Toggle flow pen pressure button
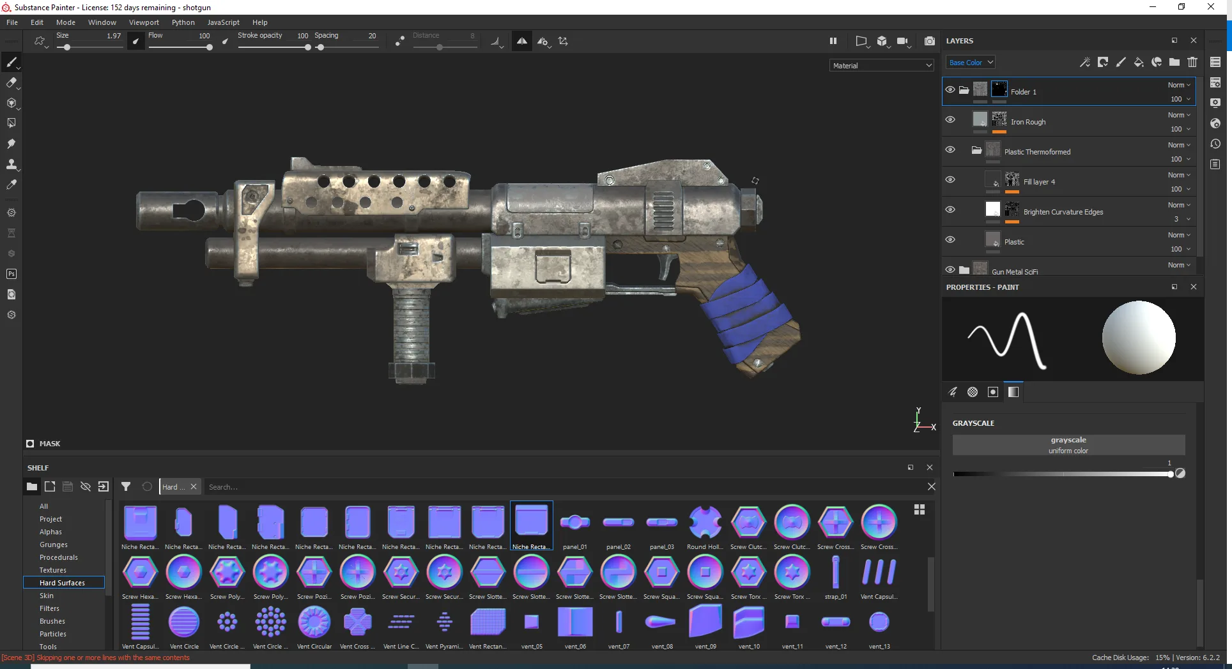1232x669 pixels. pyautogui.click(x=225, y=41)
